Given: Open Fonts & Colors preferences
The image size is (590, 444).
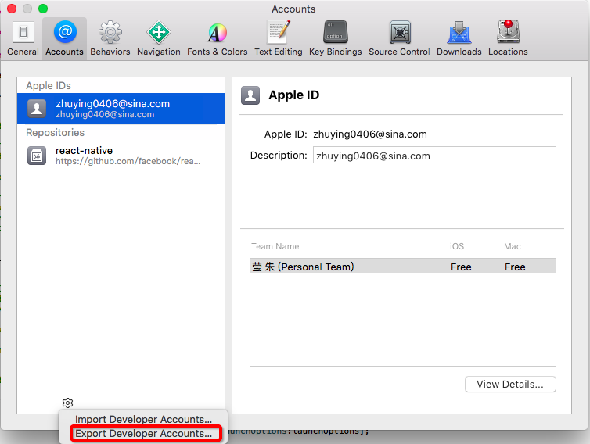Looking at the screenshot, I should 217,38.
